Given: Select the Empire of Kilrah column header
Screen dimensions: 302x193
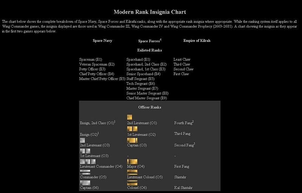Looking at the screenshot, I should tap(197, 40).
